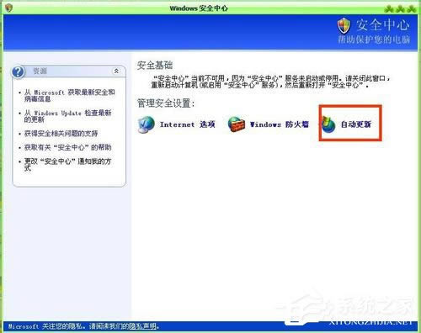Open 从 Windows Update 检查最新的更新 link
Image resolution: width=421 pixels, height=333 pixels.
click(x=67, y=116)
